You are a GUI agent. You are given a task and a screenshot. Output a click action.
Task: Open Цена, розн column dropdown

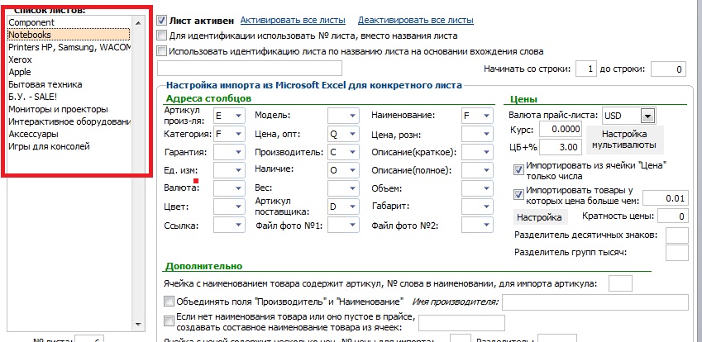tap(487, 134)
